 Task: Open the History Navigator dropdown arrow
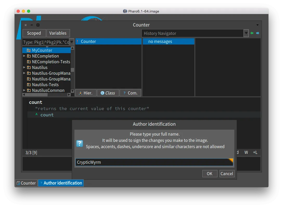coord(246,33)
